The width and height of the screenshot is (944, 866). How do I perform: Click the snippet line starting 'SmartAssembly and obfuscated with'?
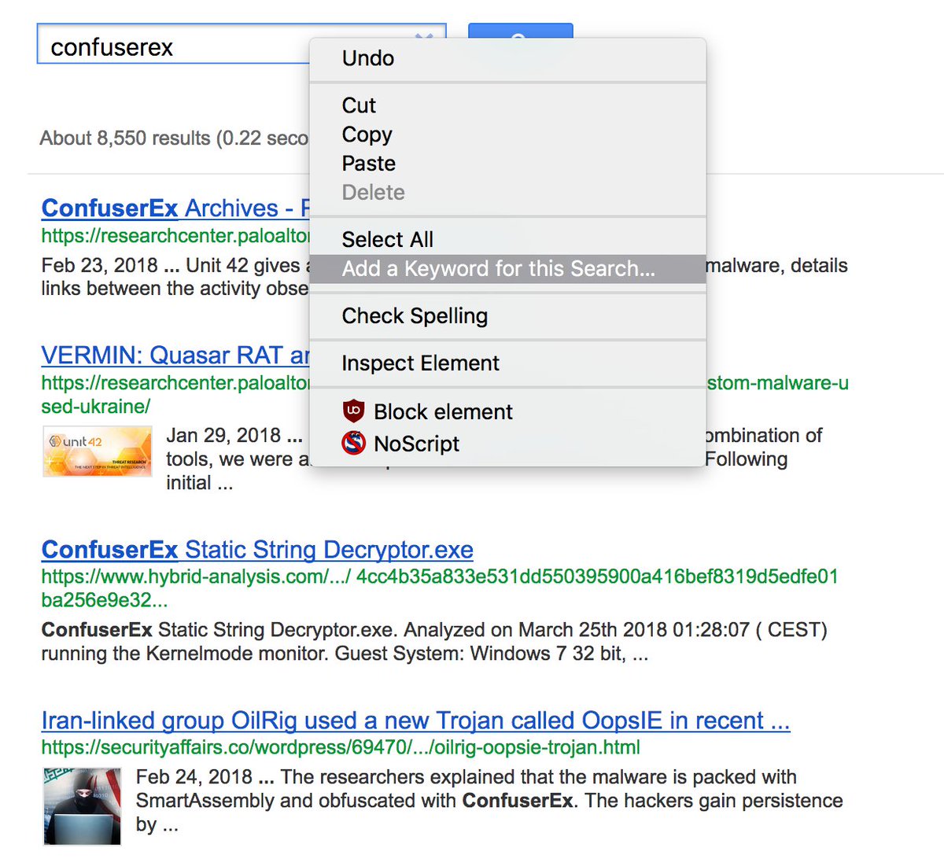click(x=489, y=801)
